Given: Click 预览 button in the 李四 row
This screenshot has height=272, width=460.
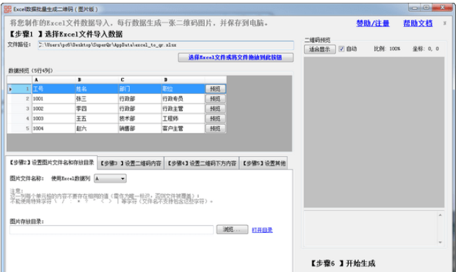Looking at the screenshot, I should [215, 108].
